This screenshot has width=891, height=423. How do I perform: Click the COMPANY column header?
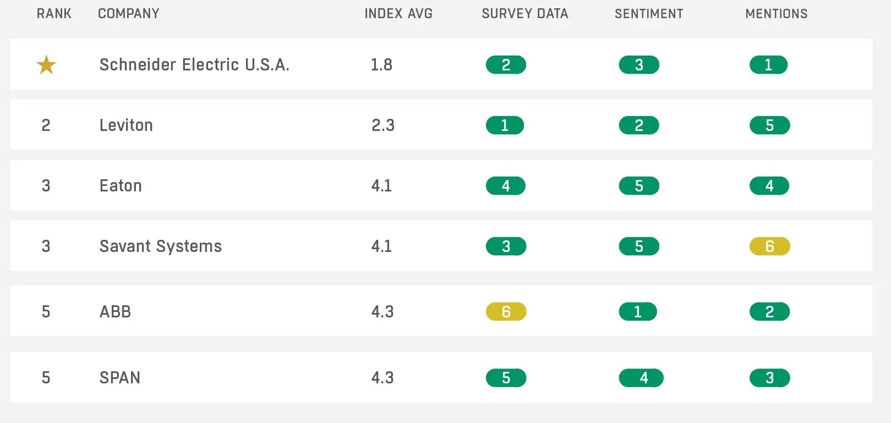128,14
